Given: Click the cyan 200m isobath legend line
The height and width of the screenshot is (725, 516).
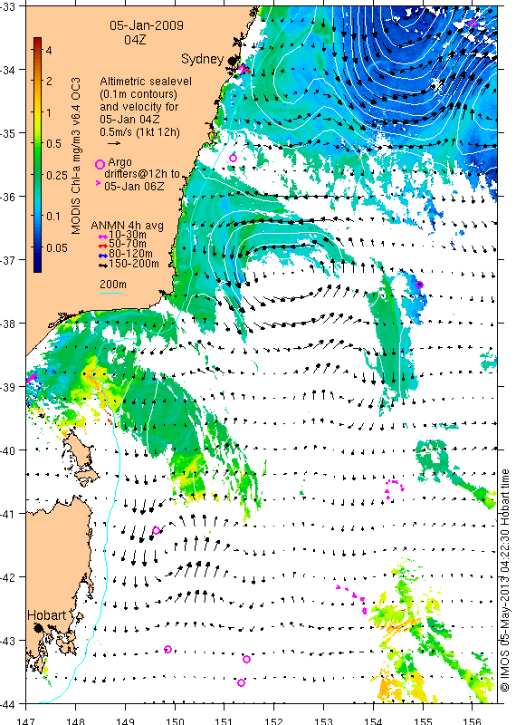Looking at the screenshot, I should [111, 293].
